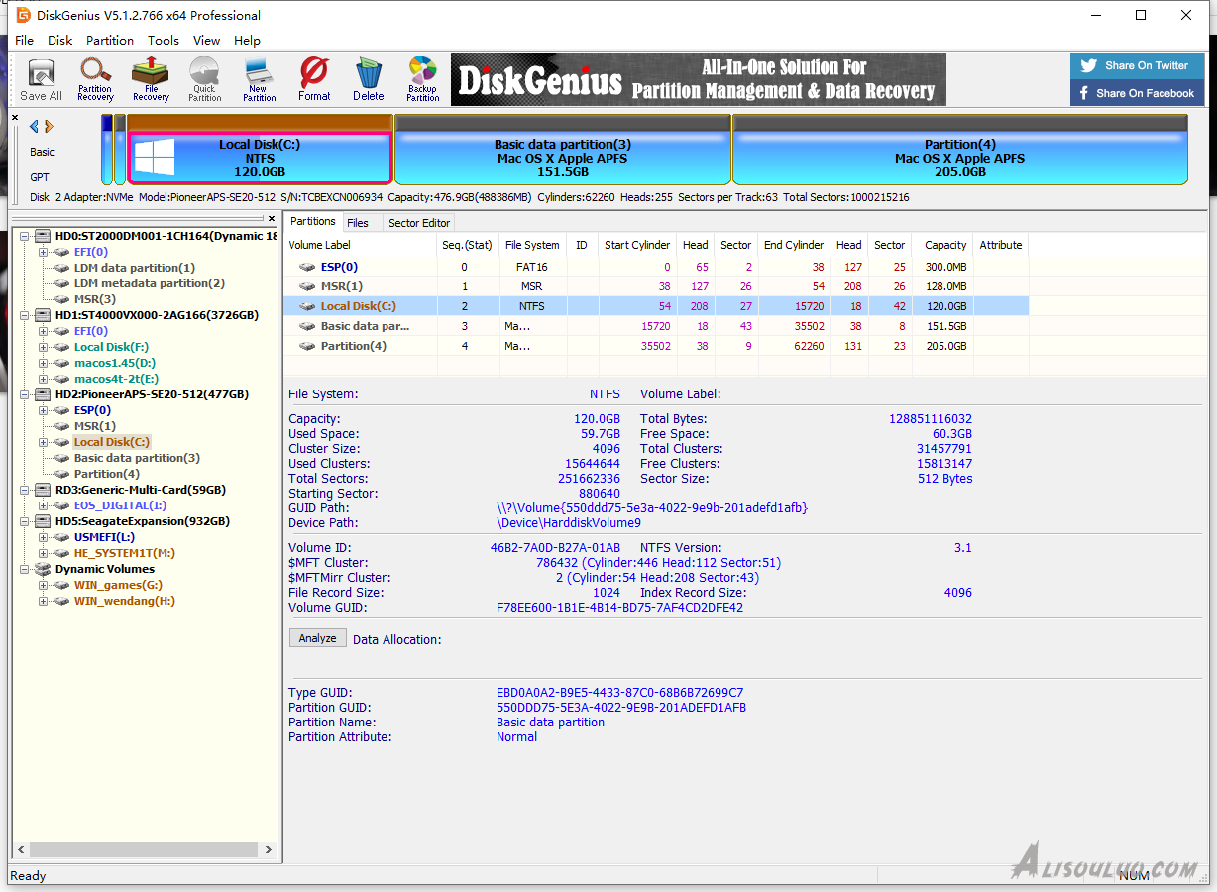
Task: Open Partition Recovery tool
Action: [95, 79]
